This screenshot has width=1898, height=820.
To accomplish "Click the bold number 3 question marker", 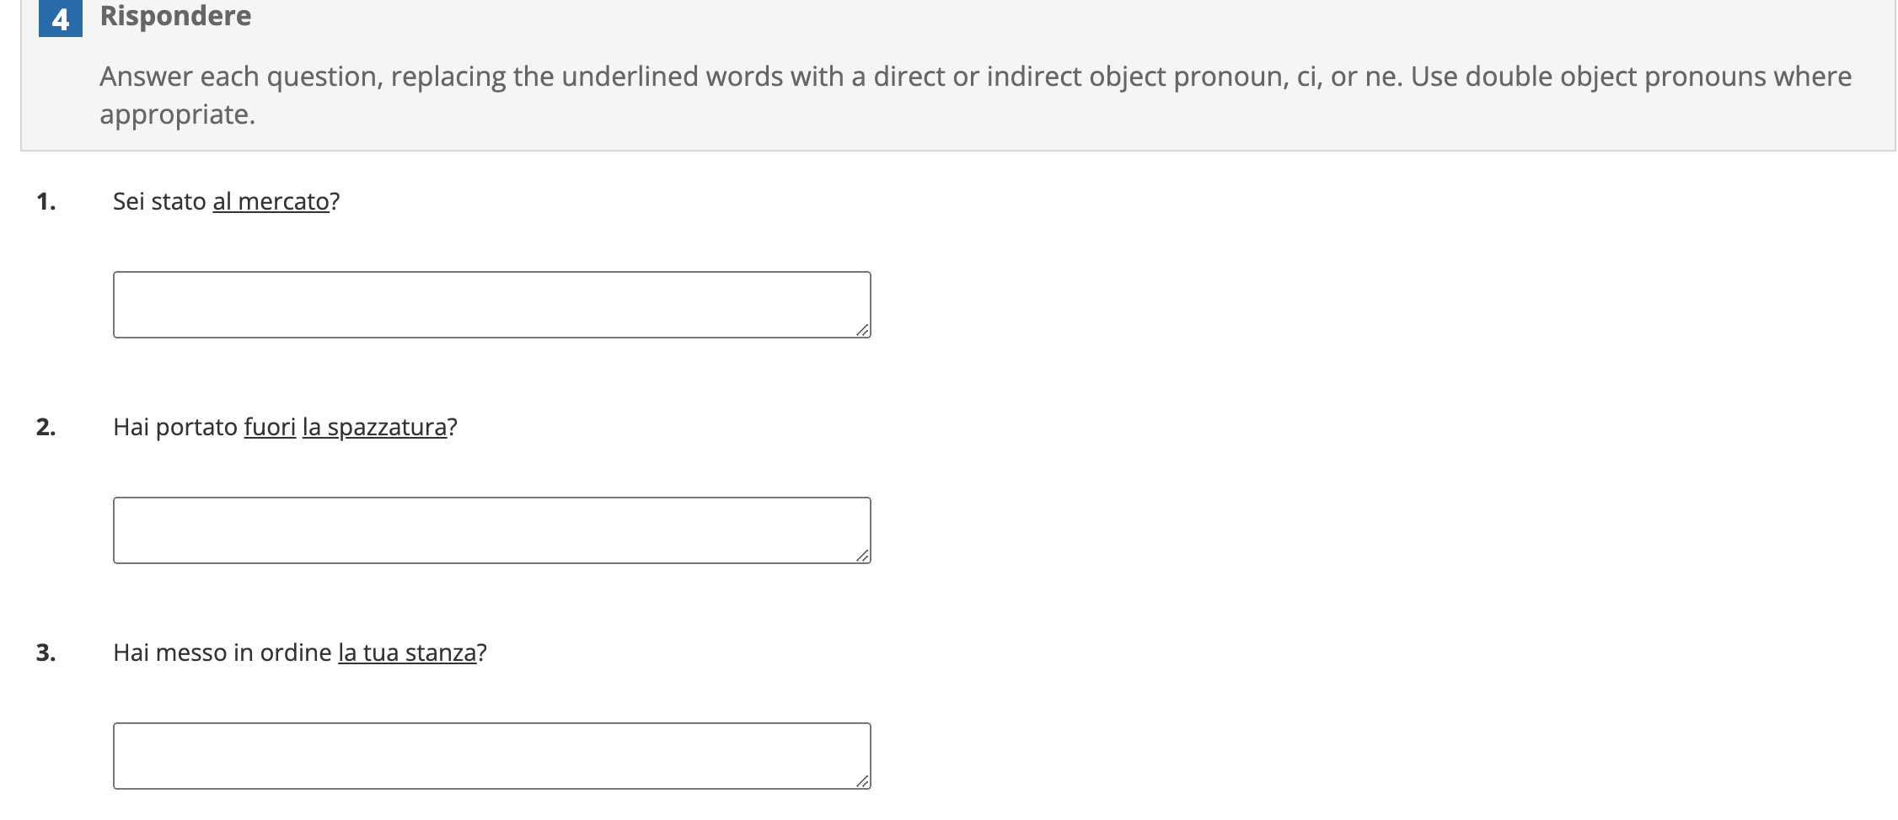I will click(x=46, y=652).
